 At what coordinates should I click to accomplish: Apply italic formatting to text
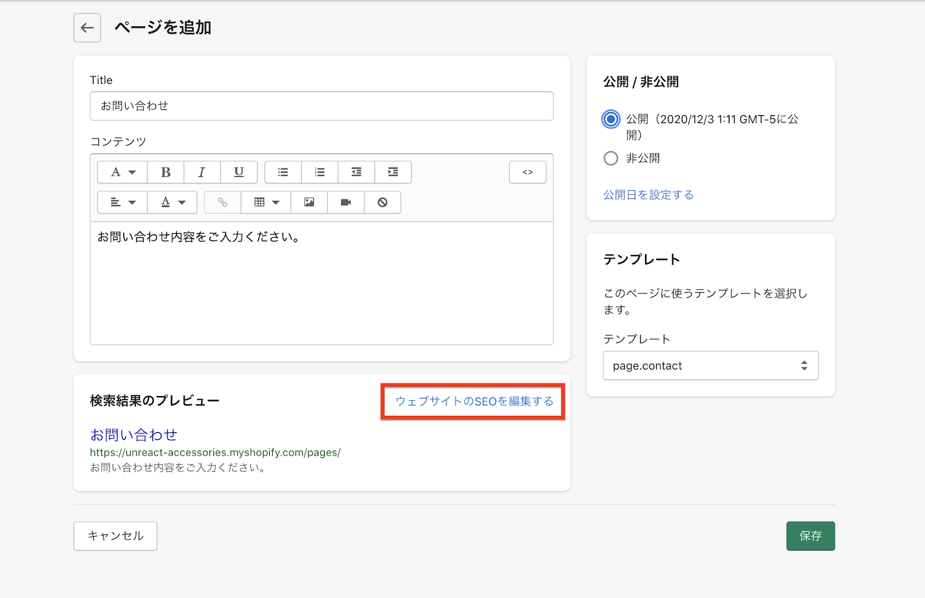pyautogui.click(x=202, y=172)
